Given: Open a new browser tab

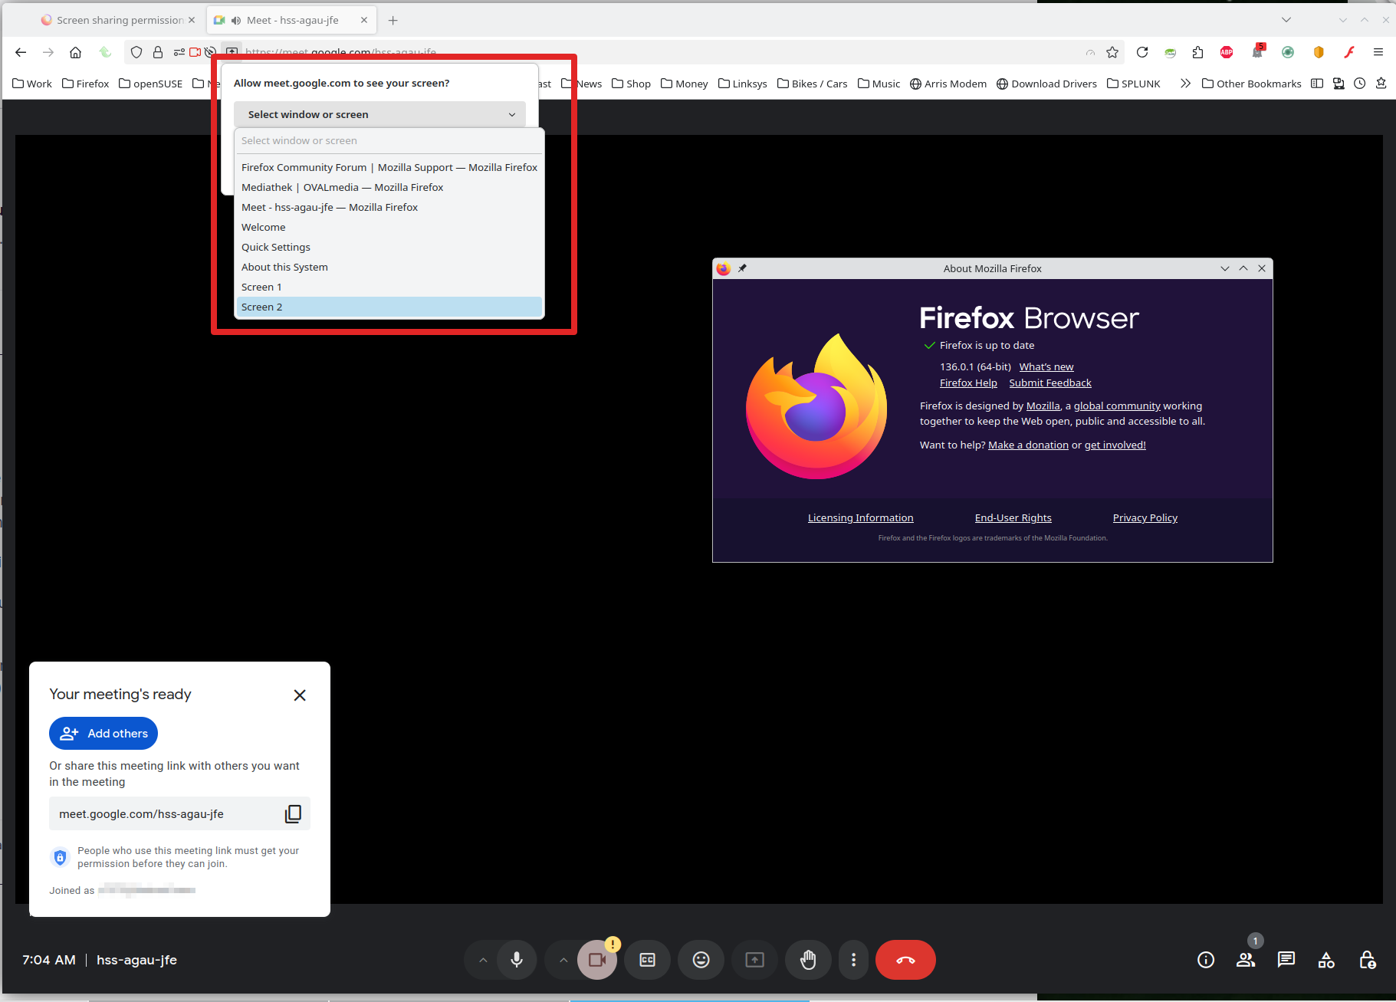Looking at the screenshot, I should (393, 20).
